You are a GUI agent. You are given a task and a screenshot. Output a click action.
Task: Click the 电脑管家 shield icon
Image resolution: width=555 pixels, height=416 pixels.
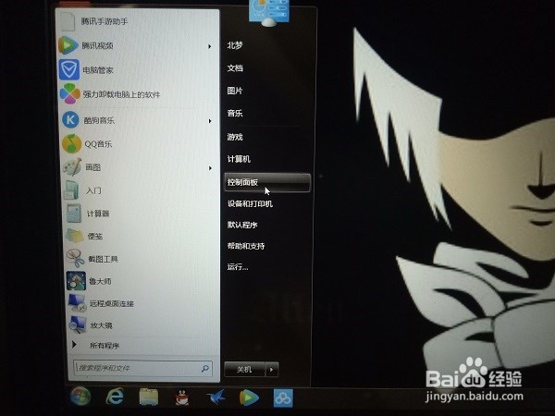click(x=68, y=69)
